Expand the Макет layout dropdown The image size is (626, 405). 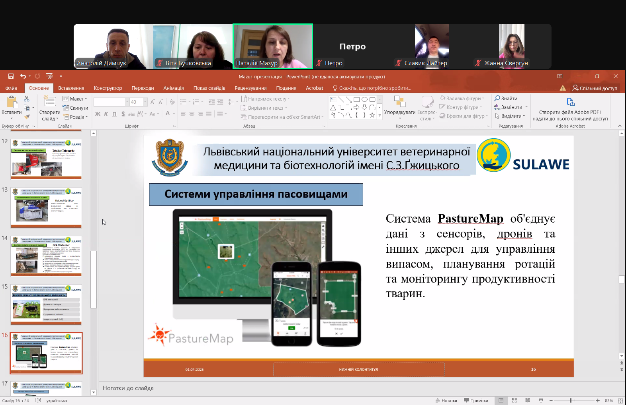coord(75,99)
